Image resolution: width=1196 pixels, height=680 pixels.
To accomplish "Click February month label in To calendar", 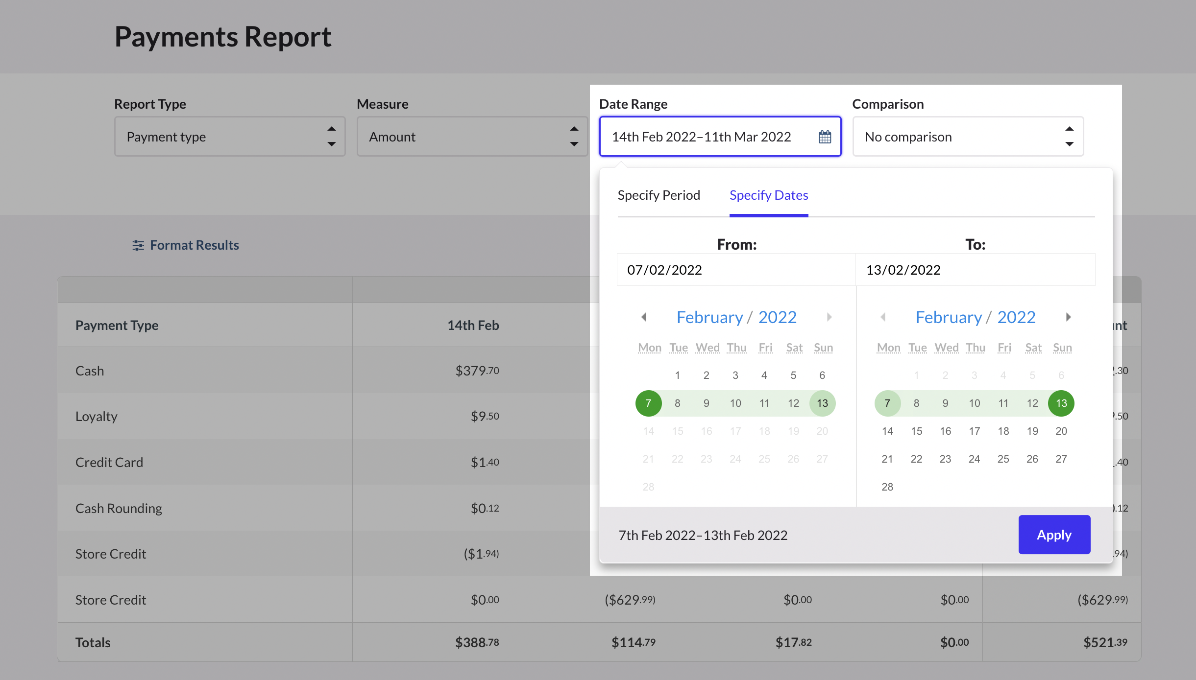I will (x=949, y=317).
